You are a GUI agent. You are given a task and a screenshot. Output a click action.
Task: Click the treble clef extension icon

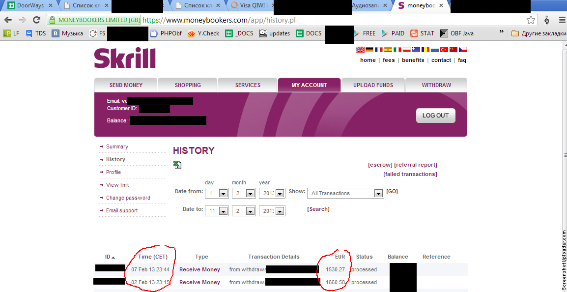point(546,20)
